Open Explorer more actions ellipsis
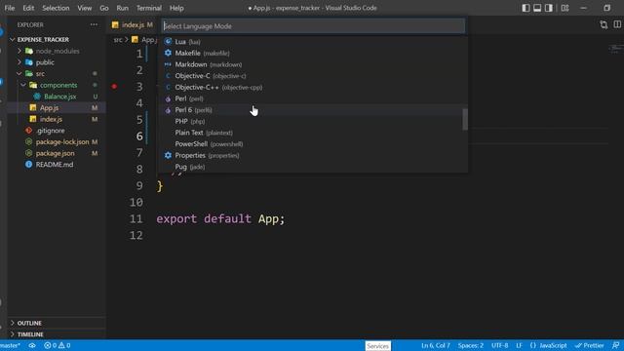The image size is (624, 351). pos(94,24)
